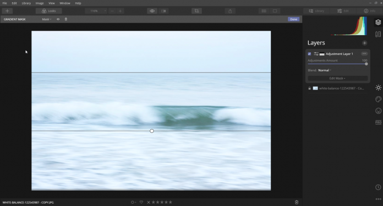Switch to gallery grid view
Screen dimensions: 383x206
pyautogui.click(x=264, y=11)
